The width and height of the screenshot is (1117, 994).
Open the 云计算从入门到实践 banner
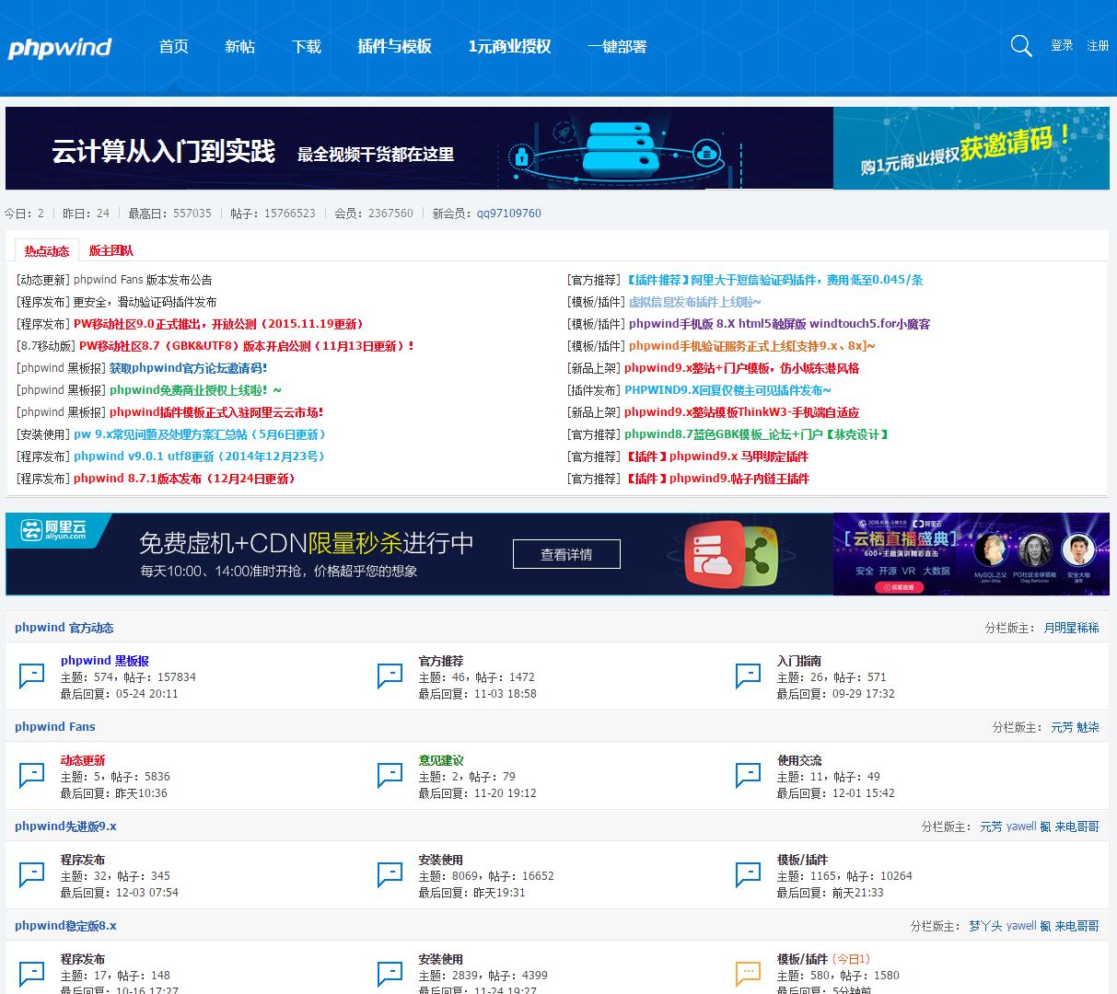pos(419,148)
